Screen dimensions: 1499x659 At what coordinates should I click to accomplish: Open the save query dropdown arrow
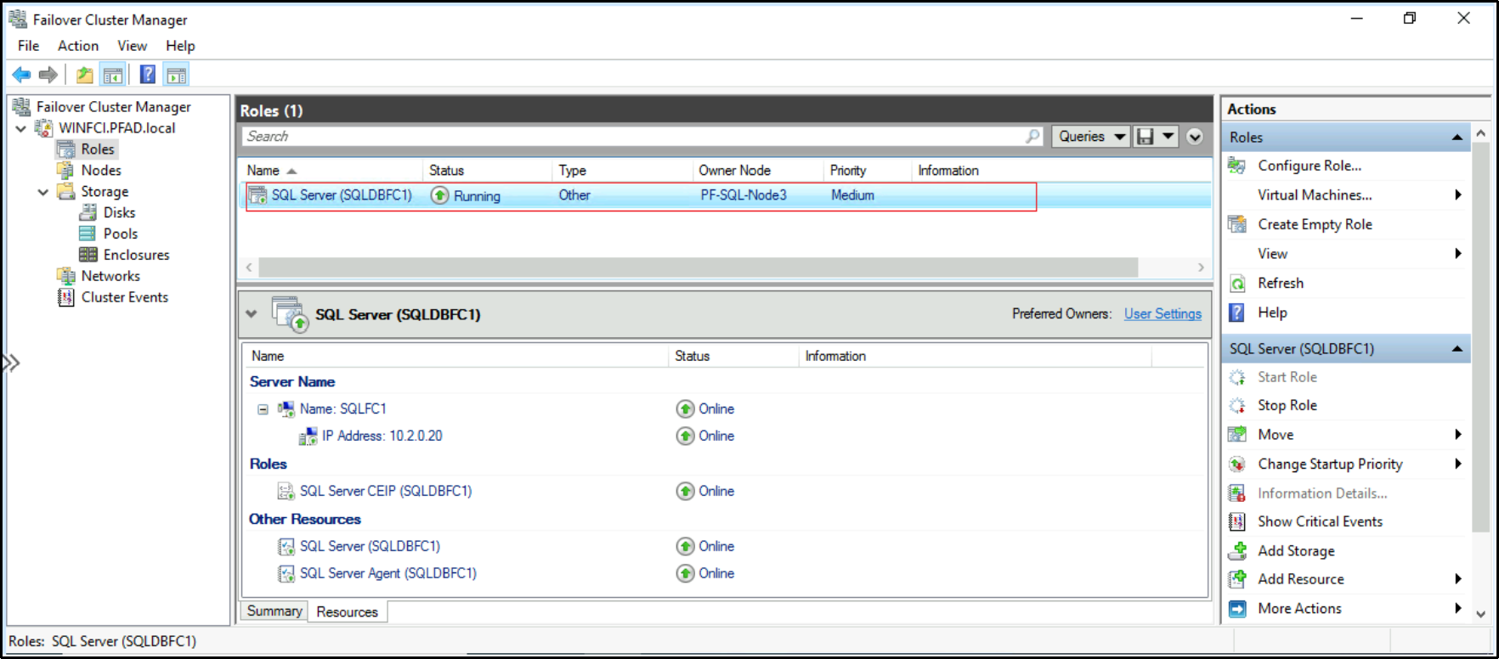(1168, 137)
